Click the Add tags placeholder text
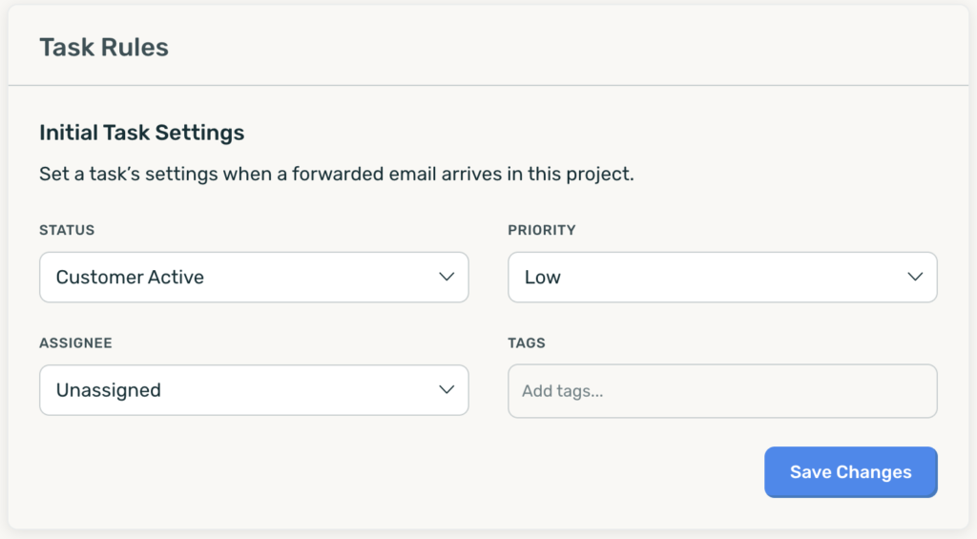The image size is (977, 539). 562,391
